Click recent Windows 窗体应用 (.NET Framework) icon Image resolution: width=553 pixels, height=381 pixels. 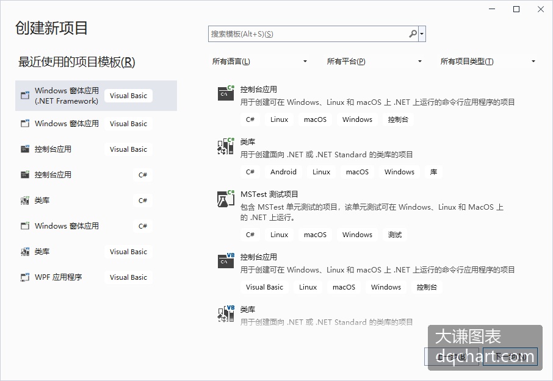tap(25, 95)
